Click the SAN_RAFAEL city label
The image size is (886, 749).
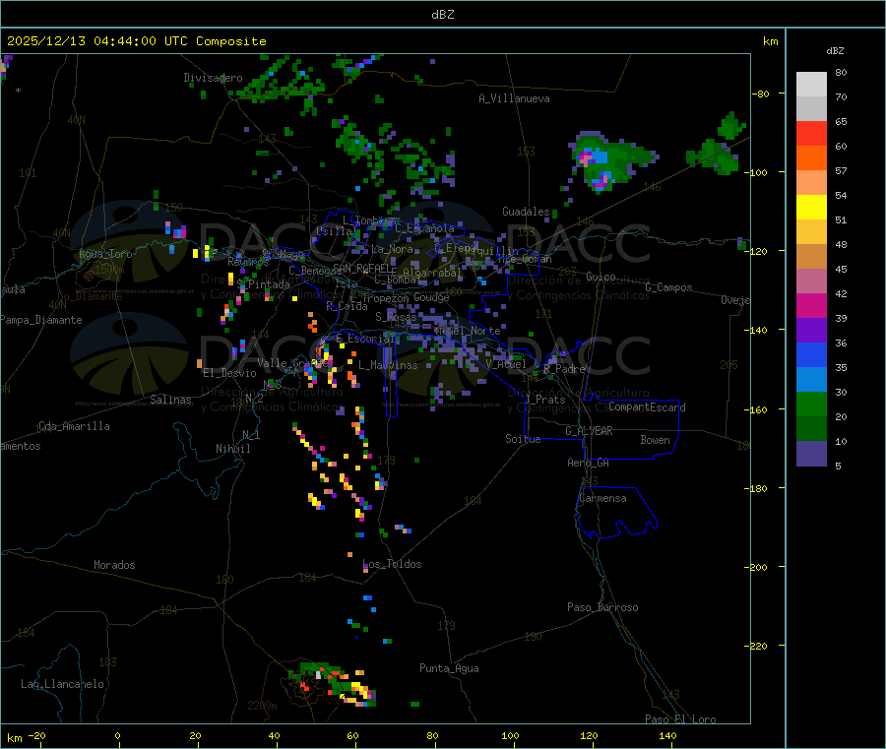pyautogui.click(x=364, y=268)
